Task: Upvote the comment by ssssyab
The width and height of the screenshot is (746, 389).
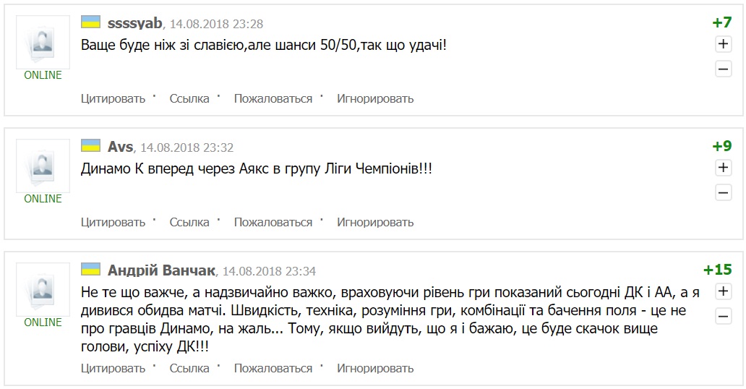Action: (723, 44)
